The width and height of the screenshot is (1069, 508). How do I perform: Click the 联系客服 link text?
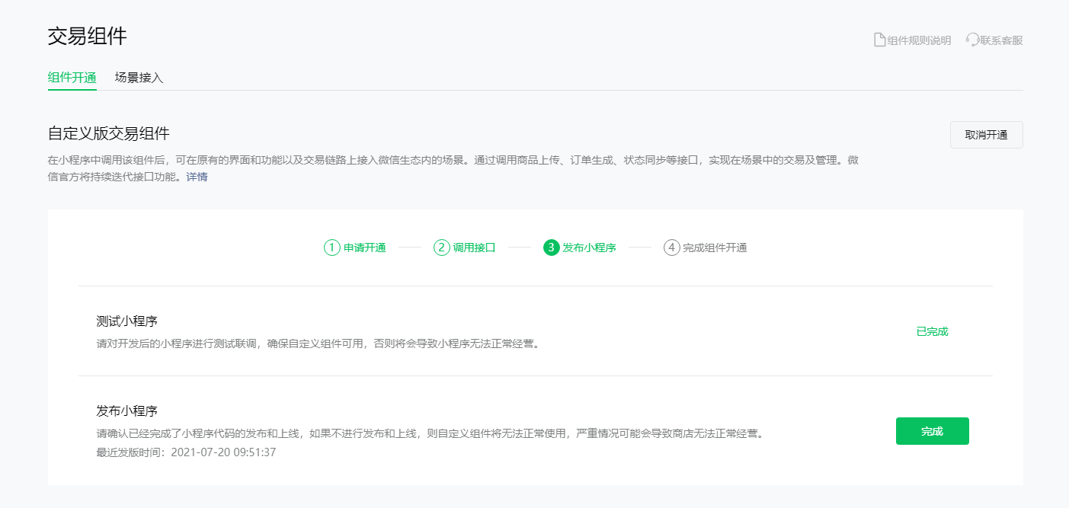point(1001,40)
